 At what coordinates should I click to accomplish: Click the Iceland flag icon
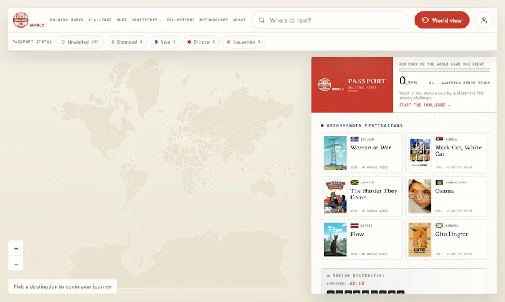[354, 139]
